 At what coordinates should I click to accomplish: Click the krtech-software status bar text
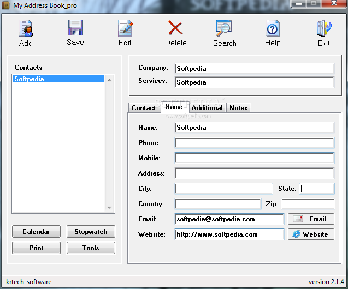click(x=29, y=282)
